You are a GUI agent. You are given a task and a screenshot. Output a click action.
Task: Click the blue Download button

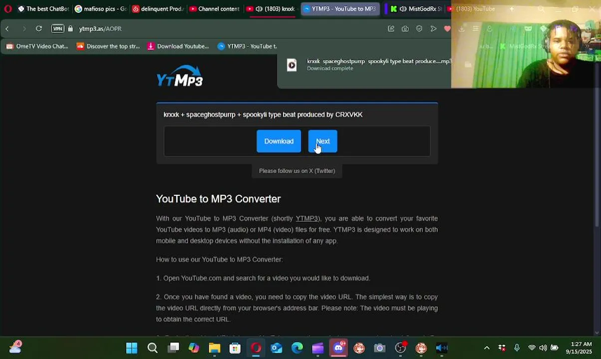pos(279,141)
